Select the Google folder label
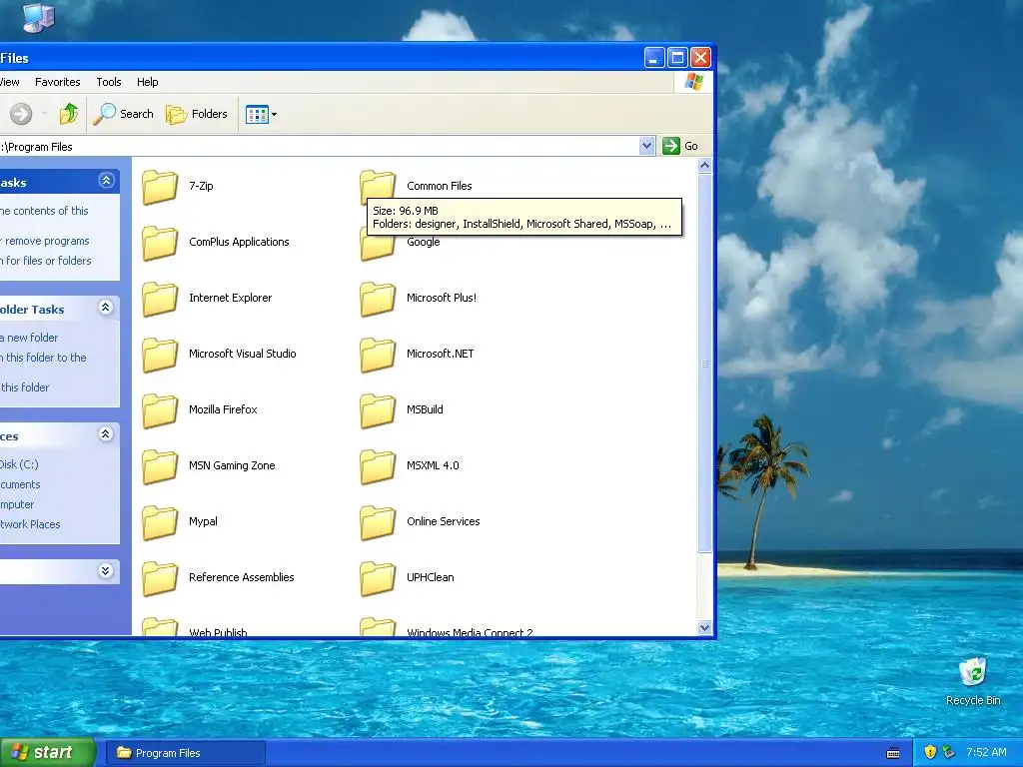The width and height of the screenshot is (1023, 767). (424, 242)
